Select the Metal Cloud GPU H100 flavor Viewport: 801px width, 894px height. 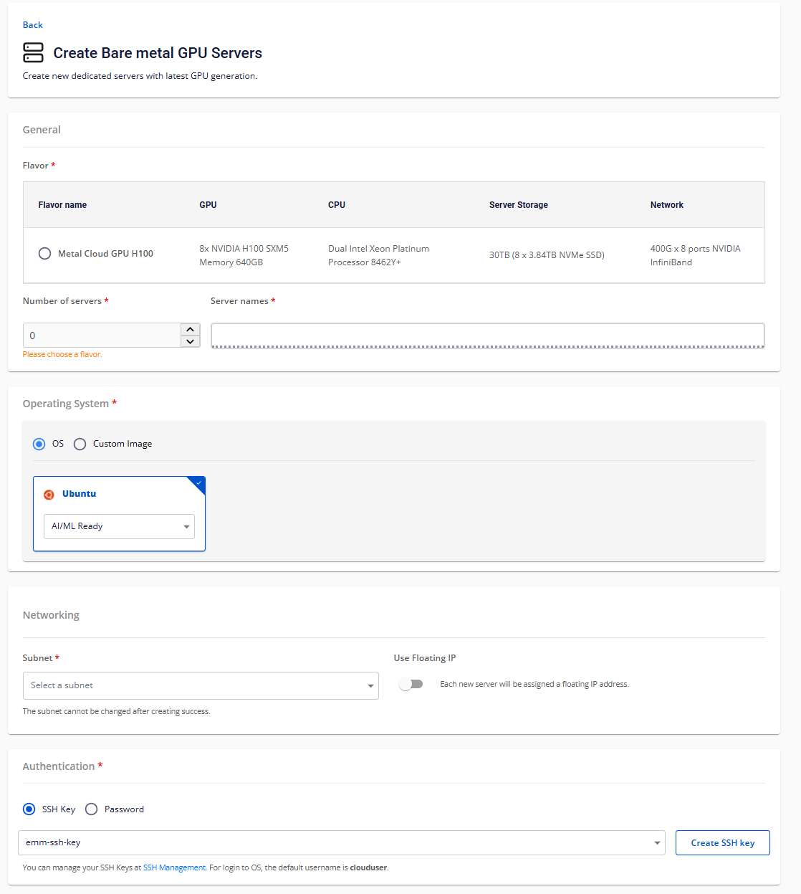coord(44,254)
